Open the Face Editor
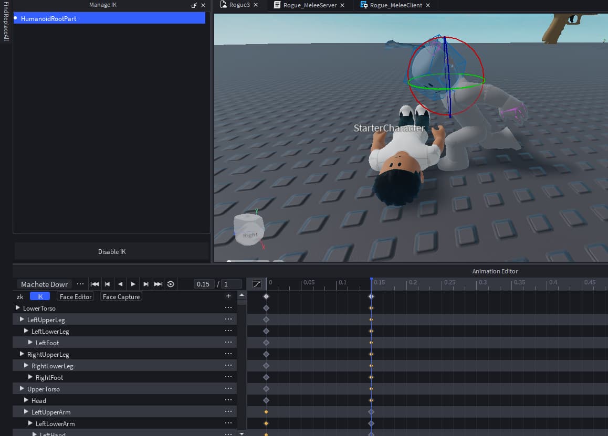 pyautogui.click(x=76, y=296)
